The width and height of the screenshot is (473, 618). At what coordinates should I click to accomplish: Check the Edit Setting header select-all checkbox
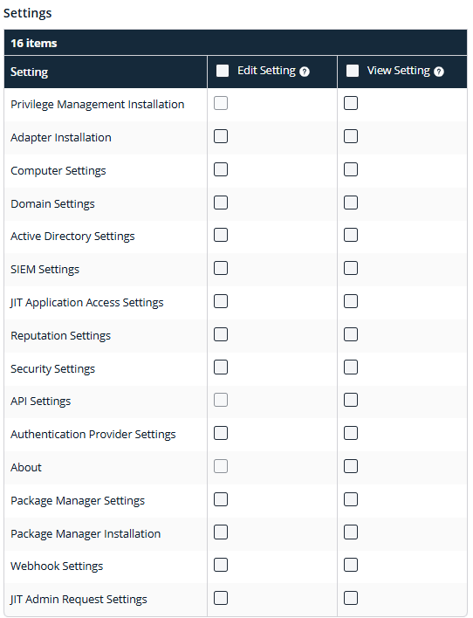click(x=223, y=71)
